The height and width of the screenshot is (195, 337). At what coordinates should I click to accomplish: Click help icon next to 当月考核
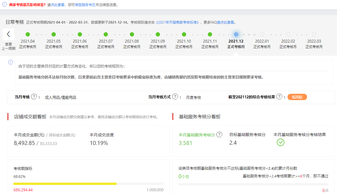pyautogui.click(x=34, y=97)
